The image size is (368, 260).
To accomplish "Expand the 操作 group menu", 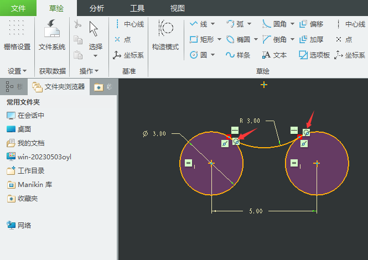I will click(89, 71).
